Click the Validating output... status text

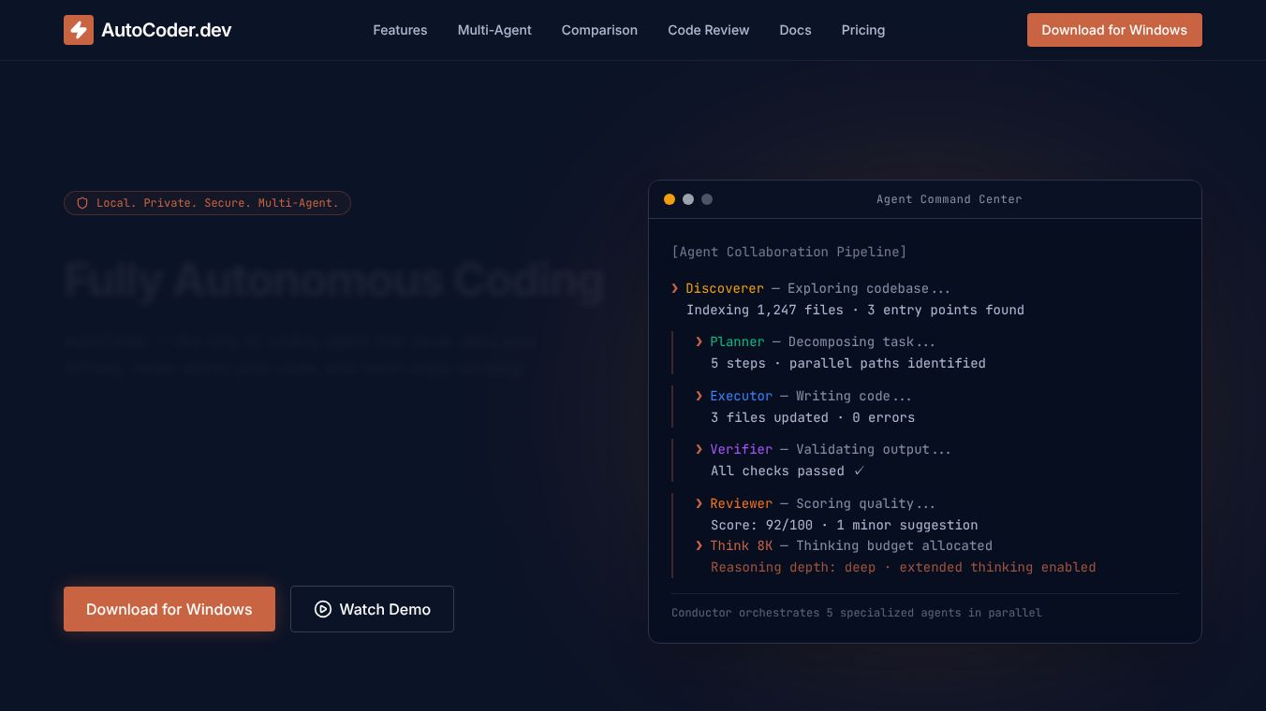[x=873, y=449]
